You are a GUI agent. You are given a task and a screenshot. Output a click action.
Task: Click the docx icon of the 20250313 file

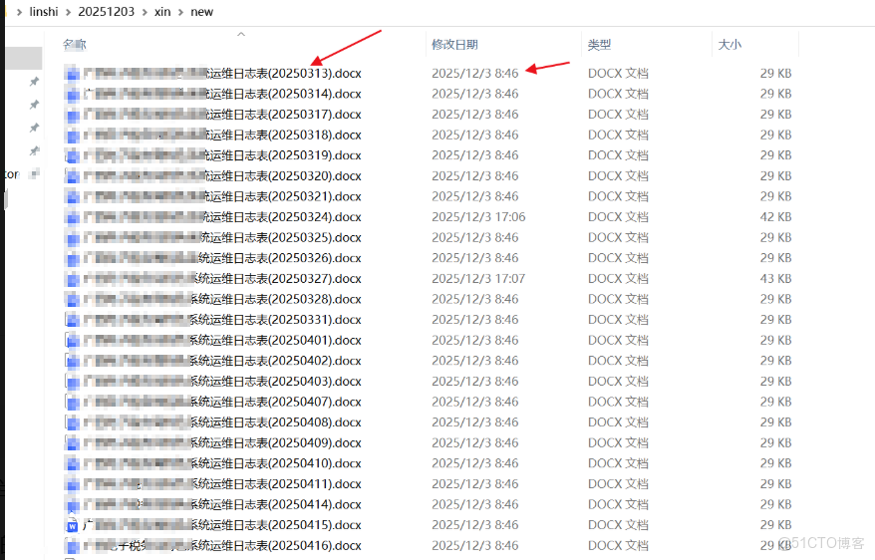pyautogui.click(x=72, y=74)
